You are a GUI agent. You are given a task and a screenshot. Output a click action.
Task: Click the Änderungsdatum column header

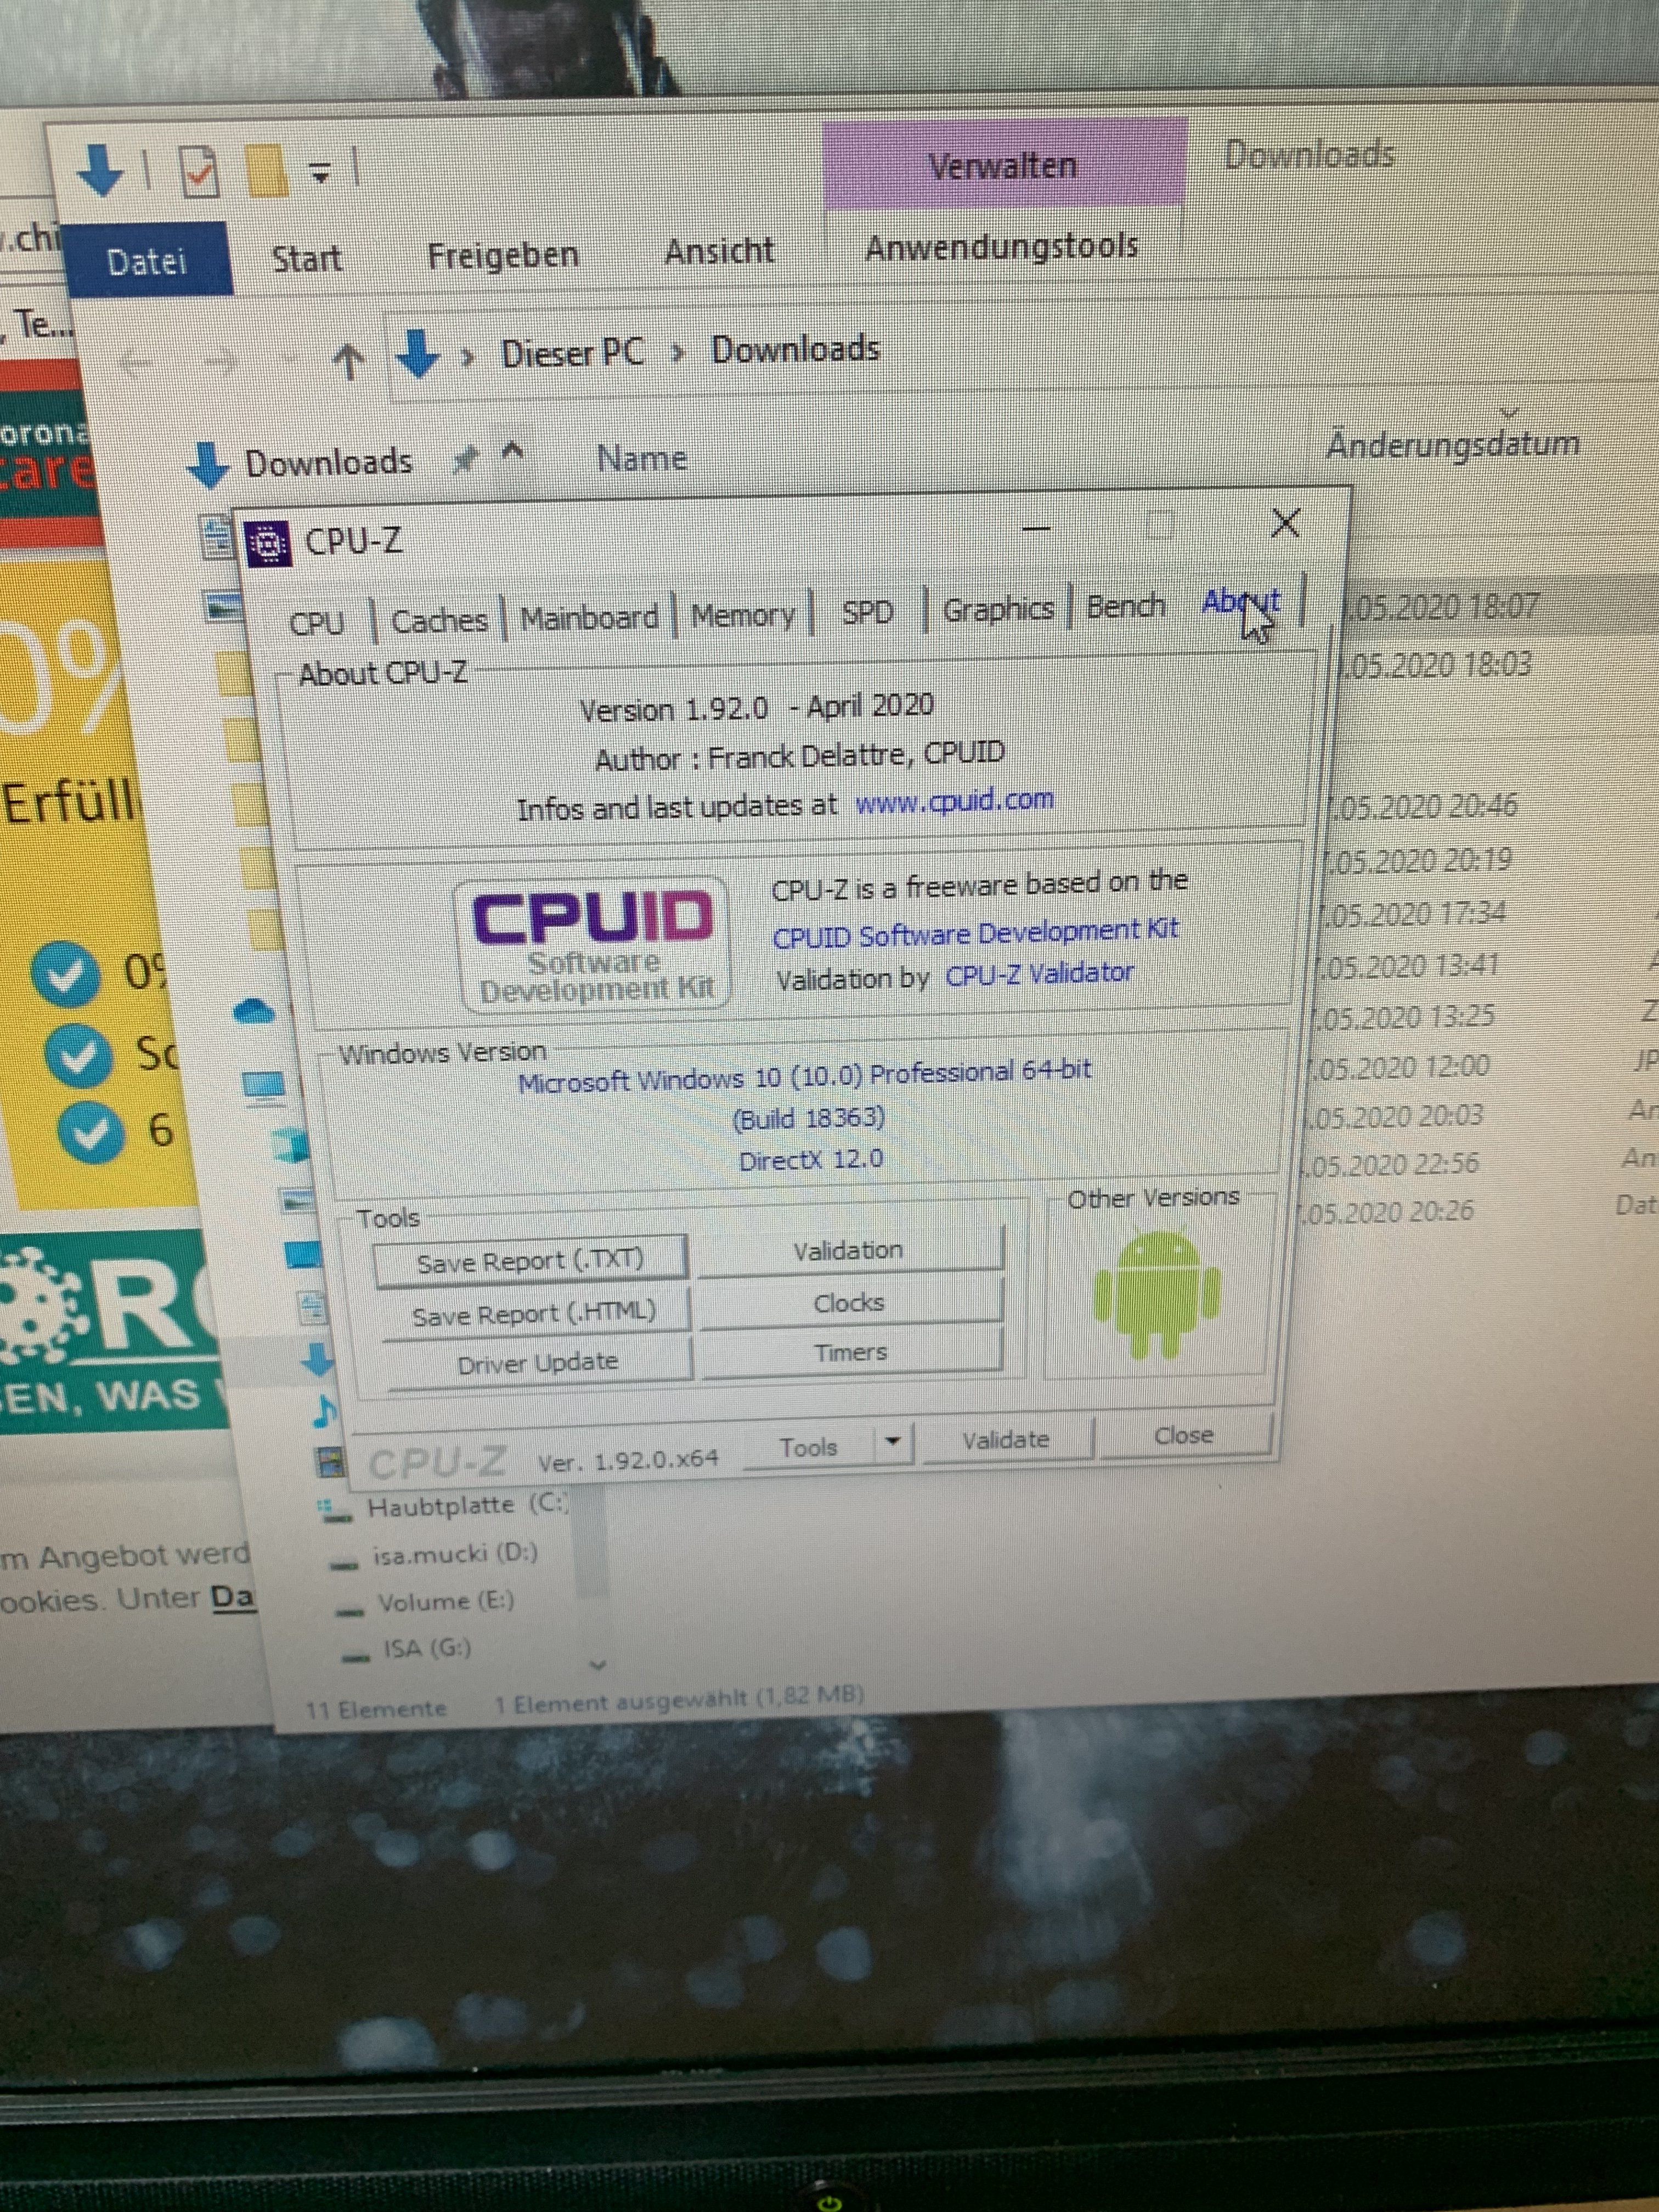tap(1452, 444)
